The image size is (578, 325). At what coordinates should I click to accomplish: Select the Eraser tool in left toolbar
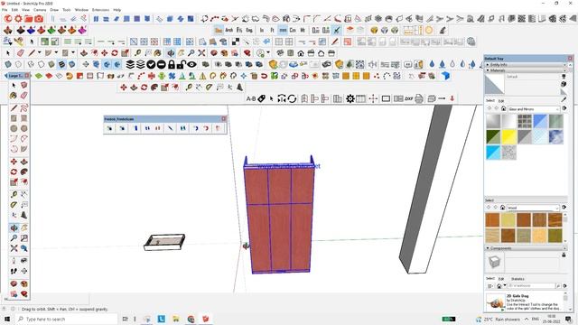pyautogui.click(x=24, y=96)
